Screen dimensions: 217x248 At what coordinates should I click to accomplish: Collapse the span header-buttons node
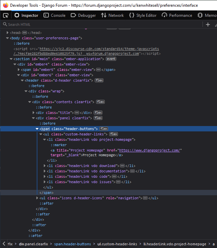click(37, 129)
